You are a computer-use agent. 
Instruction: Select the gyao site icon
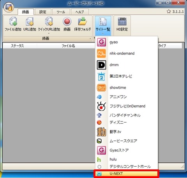[x=101, y=42]
